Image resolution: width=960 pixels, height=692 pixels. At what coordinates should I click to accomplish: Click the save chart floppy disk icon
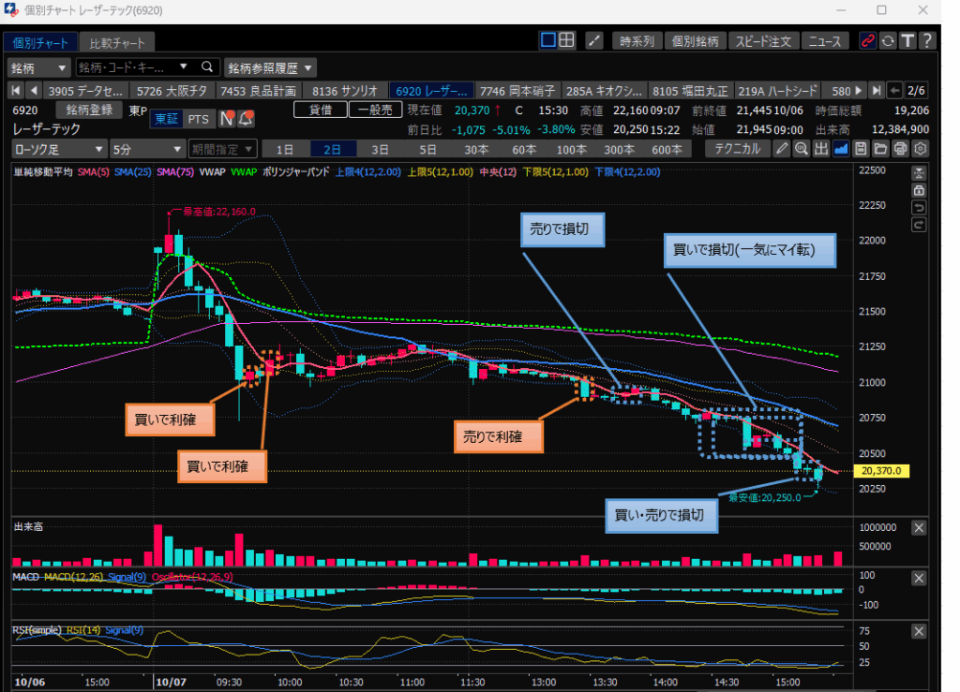[x=860, y=149]
